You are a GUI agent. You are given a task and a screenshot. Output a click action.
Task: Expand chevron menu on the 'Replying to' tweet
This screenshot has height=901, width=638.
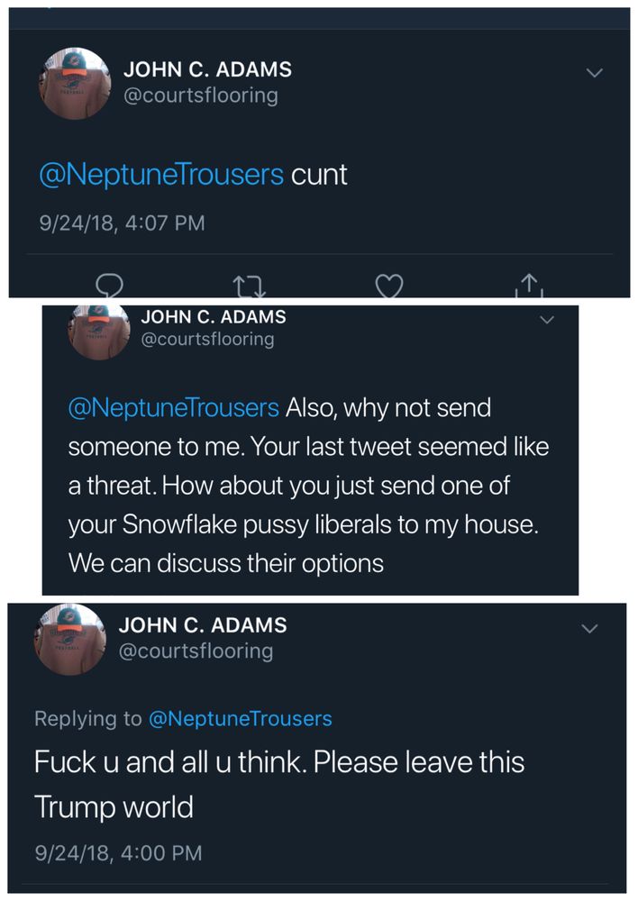click(589, 628)
